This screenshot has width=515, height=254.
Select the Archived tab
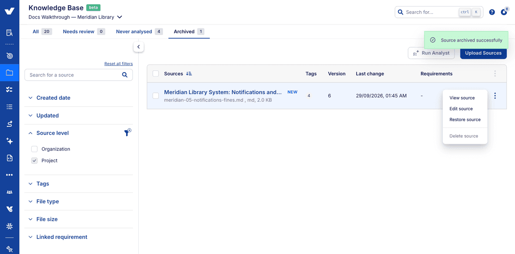pos(189,31)
